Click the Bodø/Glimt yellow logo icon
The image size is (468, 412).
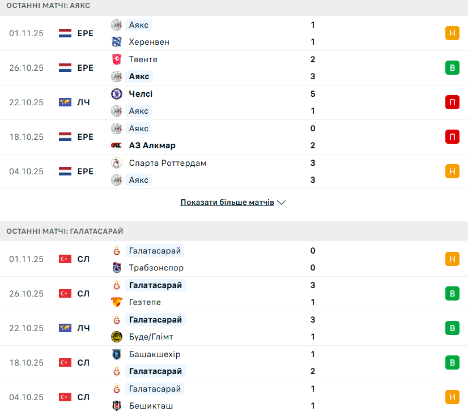pyautogui.click(x=117, y=337)
